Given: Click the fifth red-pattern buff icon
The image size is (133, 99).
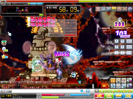Looking at the screenshot, I should (119, 9).
